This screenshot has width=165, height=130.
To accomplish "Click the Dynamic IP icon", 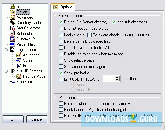I will [12, 39].
